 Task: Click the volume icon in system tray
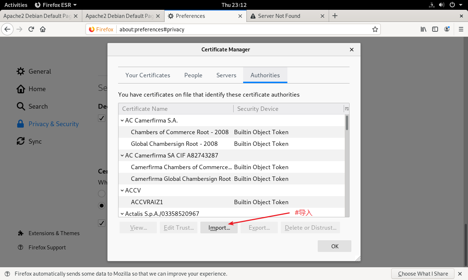(x=442, y=5)
